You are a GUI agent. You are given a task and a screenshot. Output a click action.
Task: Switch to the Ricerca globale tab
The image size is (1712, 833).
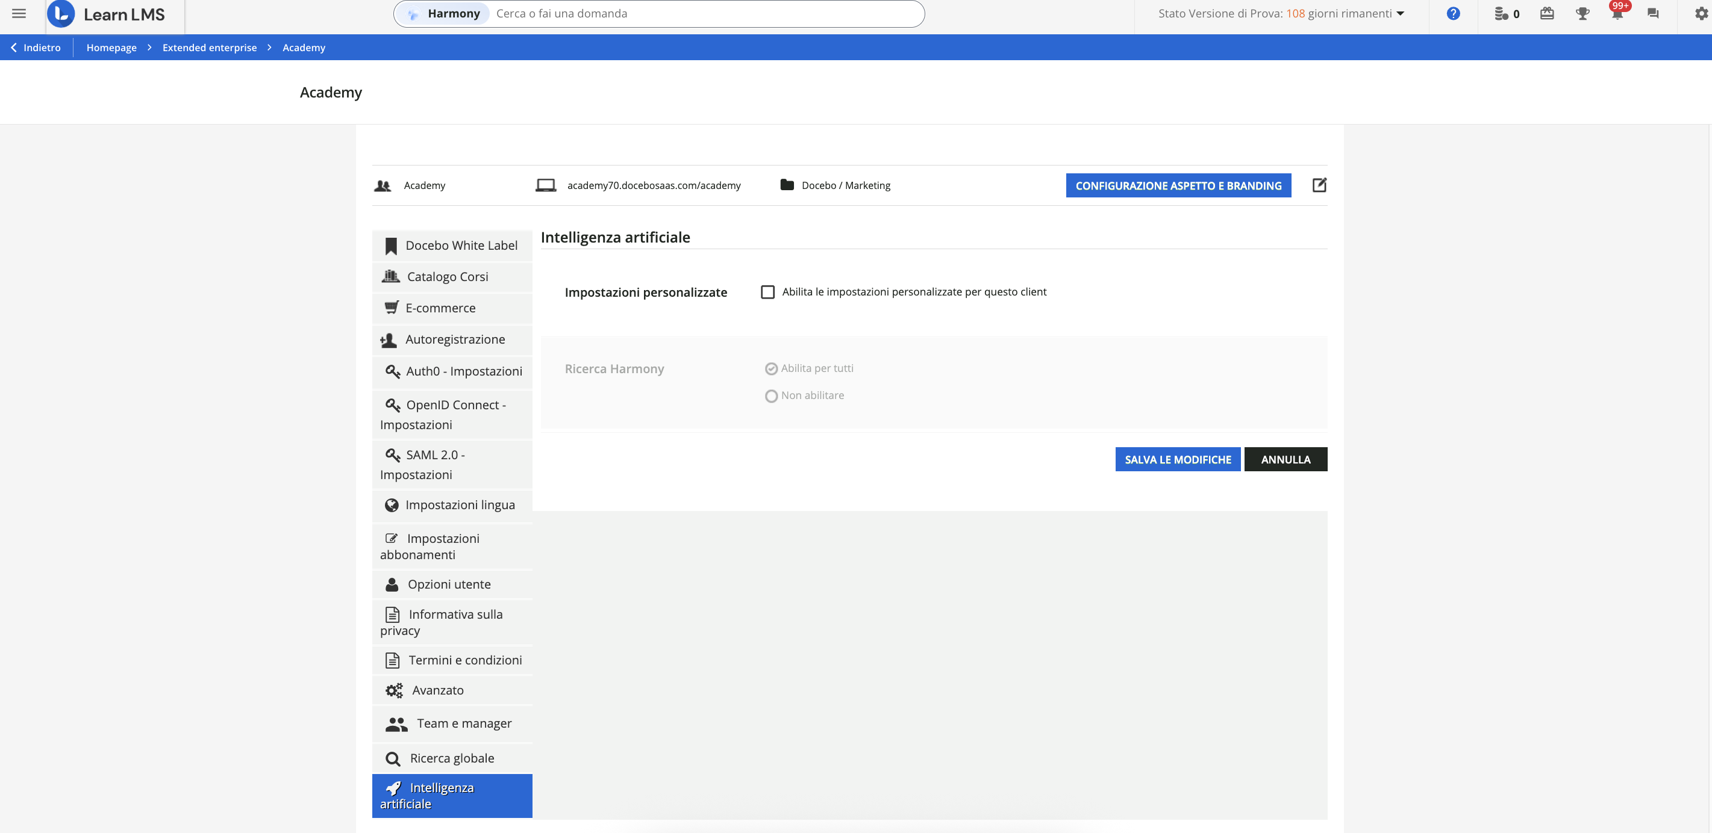click(451, 758)
